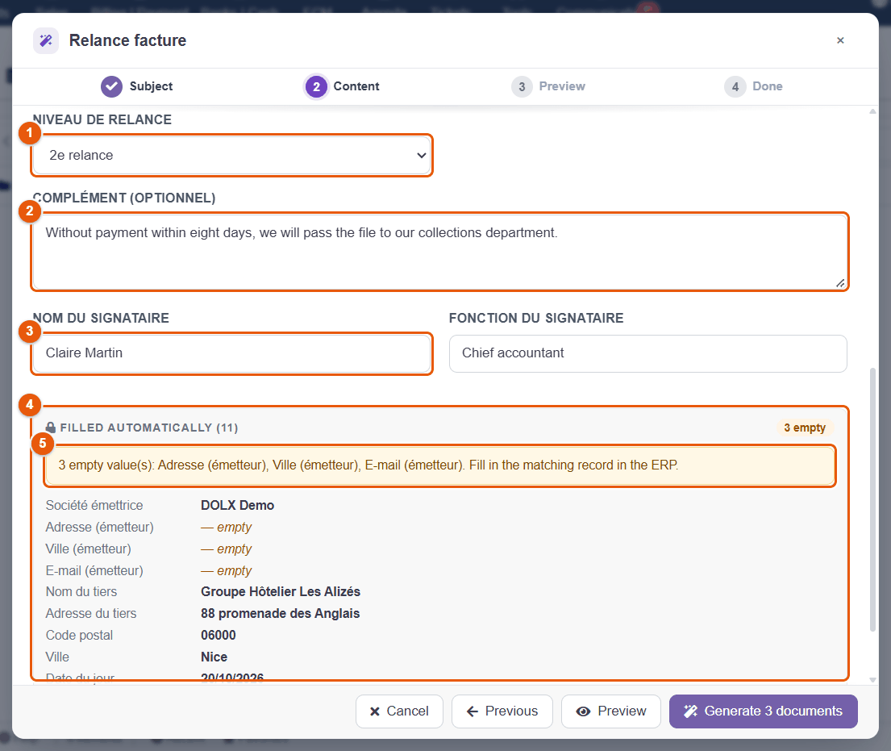Click the Code postal label
891x751 pixels.
[79, 635]
